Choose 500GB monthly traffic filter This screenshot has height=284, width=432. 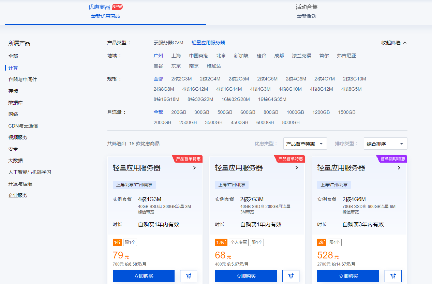click(225, 112)
